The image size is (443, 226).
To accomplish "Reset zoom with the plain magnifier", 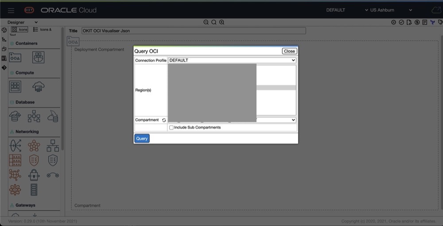I will tap(214, 22).
